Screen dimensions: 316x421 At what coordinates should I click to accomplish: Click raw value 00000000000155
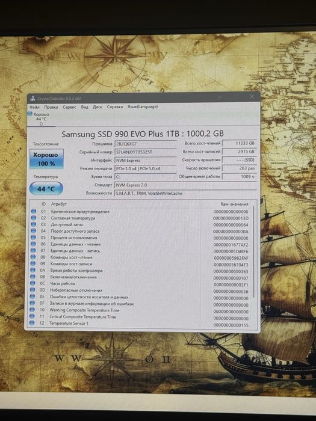231,325
